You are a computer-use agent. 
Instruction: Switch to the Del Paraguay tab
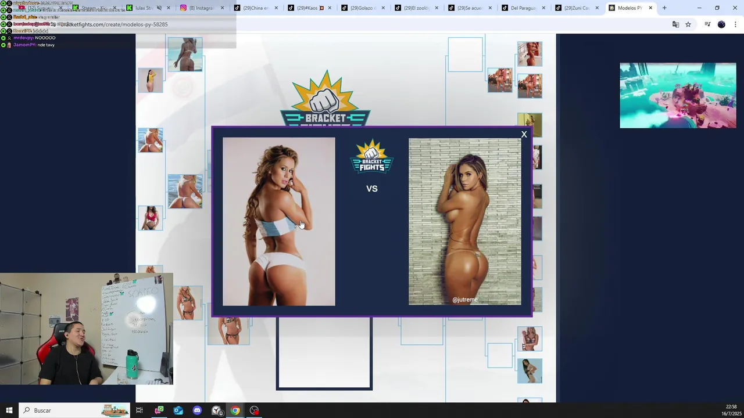522,8
